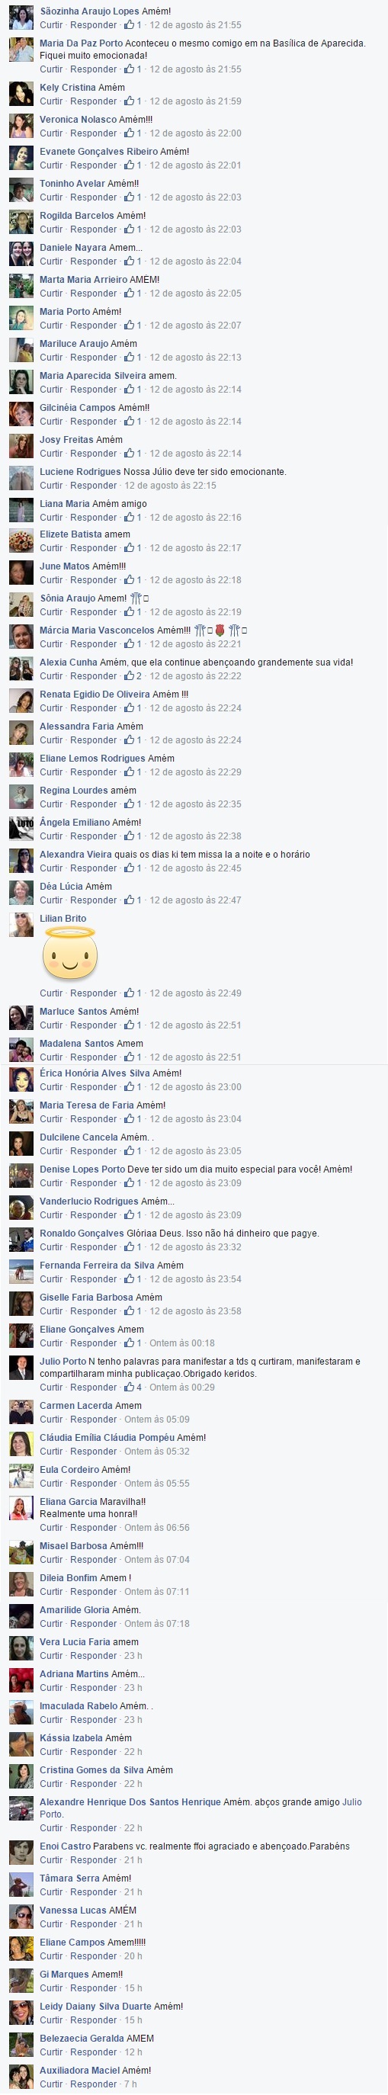Click the 4-likes thumb icon on Julio Porto's comment
This screenshot has height=2095, width=388.
coord(129,1388)
